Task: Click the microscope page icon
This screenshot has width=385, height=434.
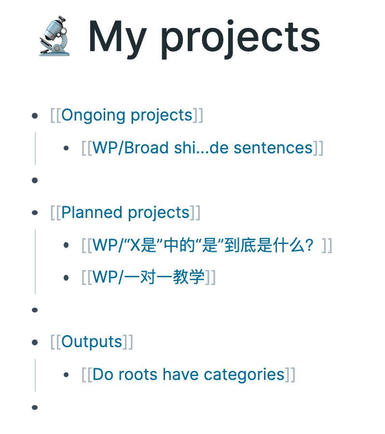Action: click(54, 36)
